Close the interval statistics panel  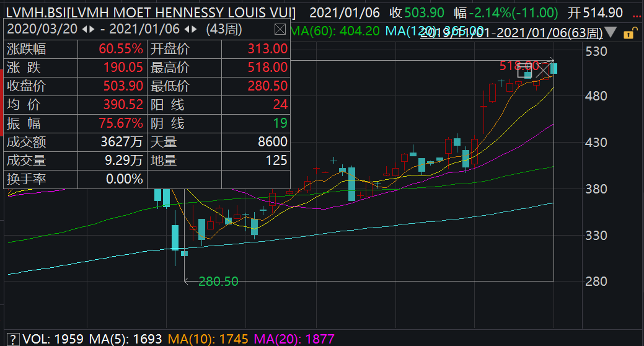tap(280, 29)
